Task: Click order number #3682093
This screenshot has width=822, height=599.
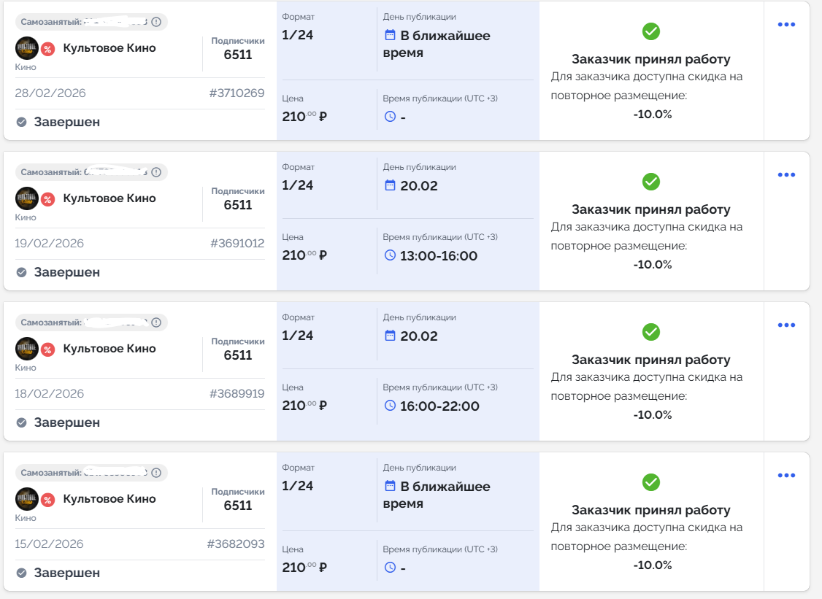Action: (235, 544)
